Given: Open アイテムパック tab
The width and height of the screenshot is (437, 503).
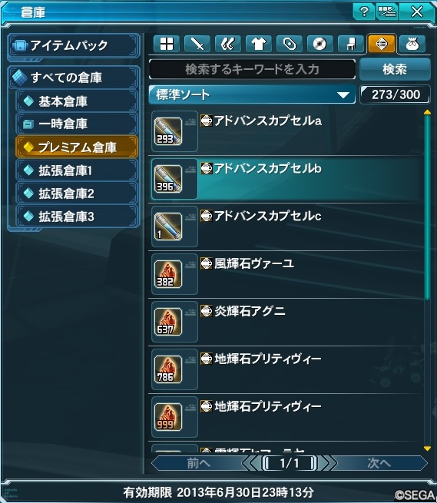Looking at the screenshot, I should pos(74,45).
